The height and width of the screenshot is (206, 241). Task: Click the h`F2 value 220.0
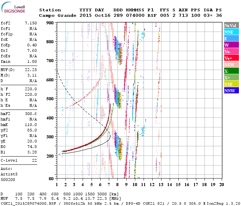[31, 95]
